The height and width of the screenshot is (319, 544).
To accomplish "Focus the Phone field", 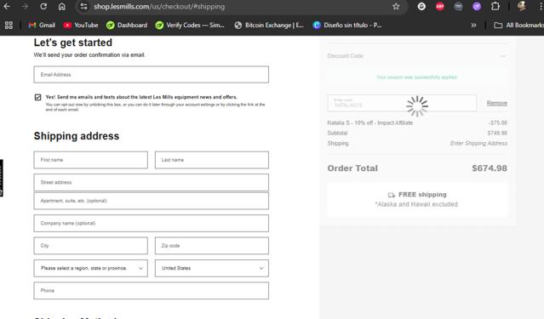I will (152, 291).
